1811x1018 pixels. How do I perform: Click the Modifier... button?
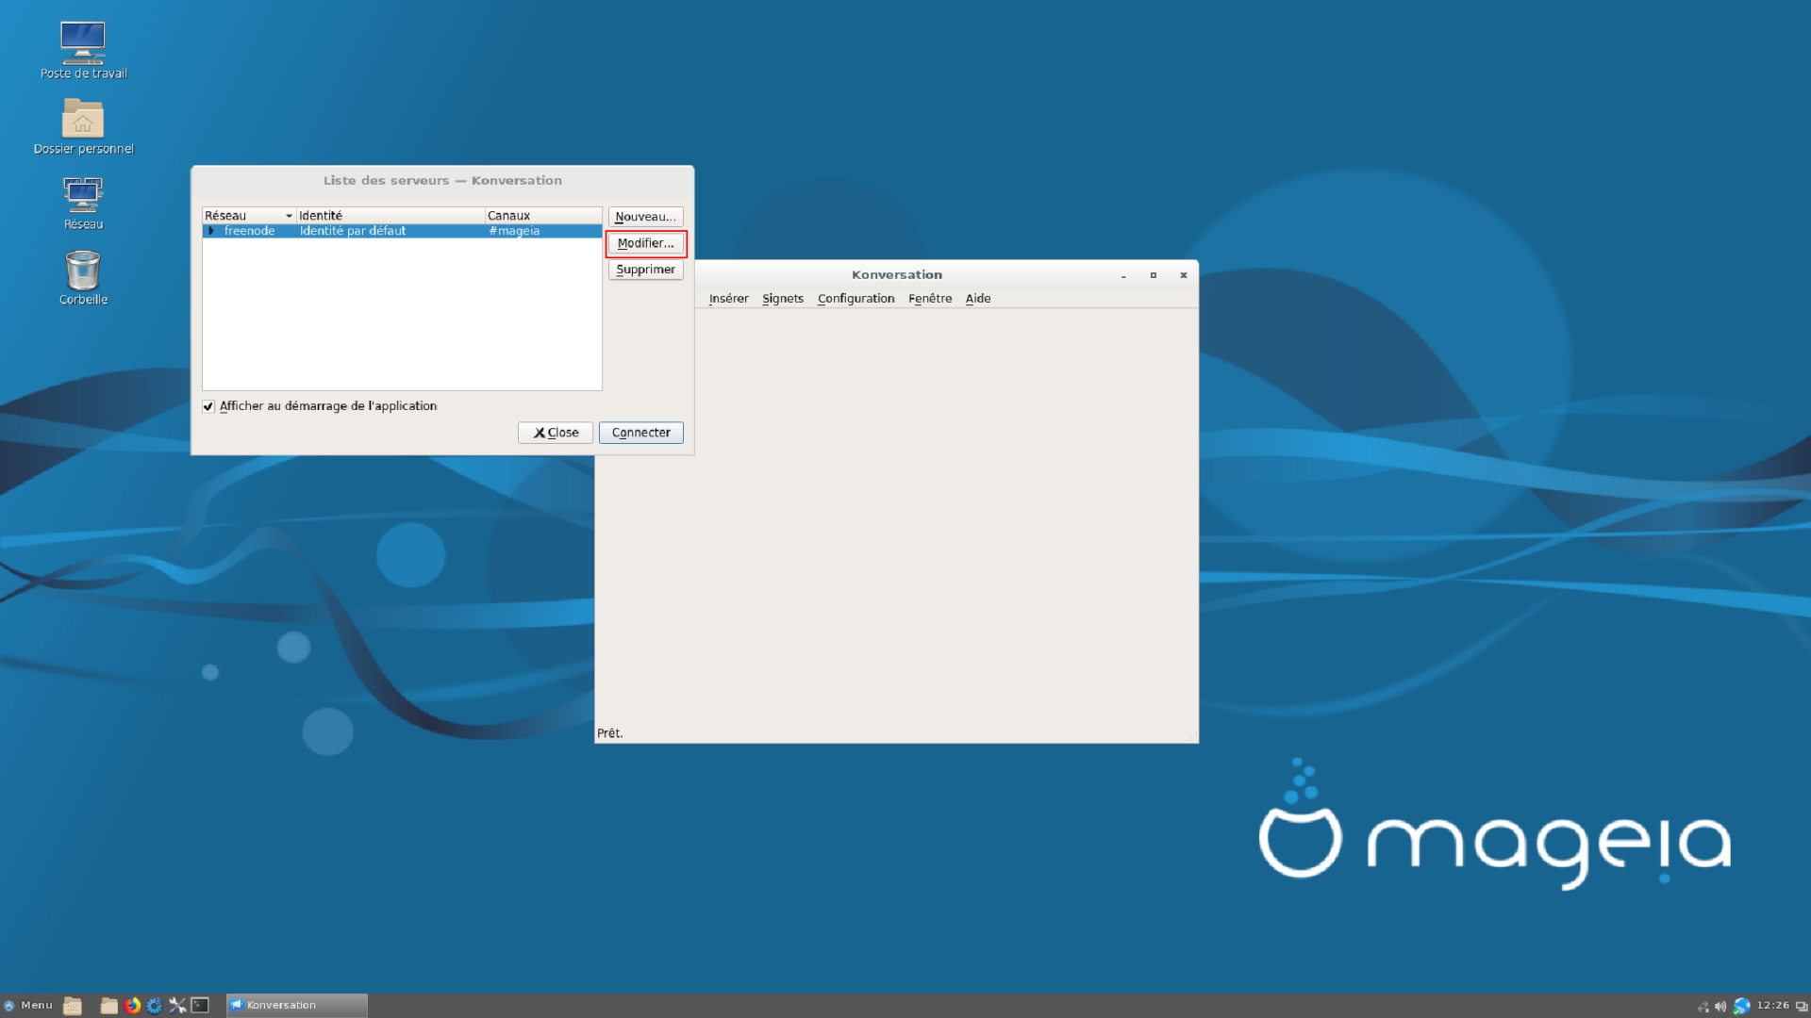(645, 243)
